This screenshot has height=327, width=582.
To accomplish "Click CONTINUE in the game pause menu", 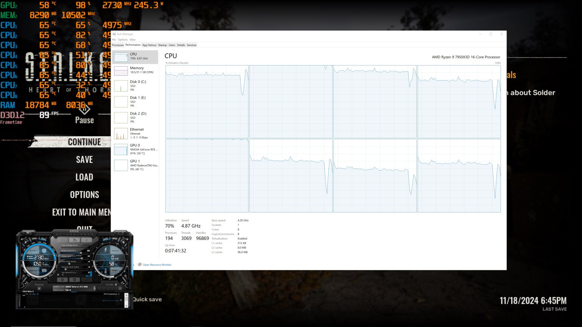I will (x=84, y=142).
